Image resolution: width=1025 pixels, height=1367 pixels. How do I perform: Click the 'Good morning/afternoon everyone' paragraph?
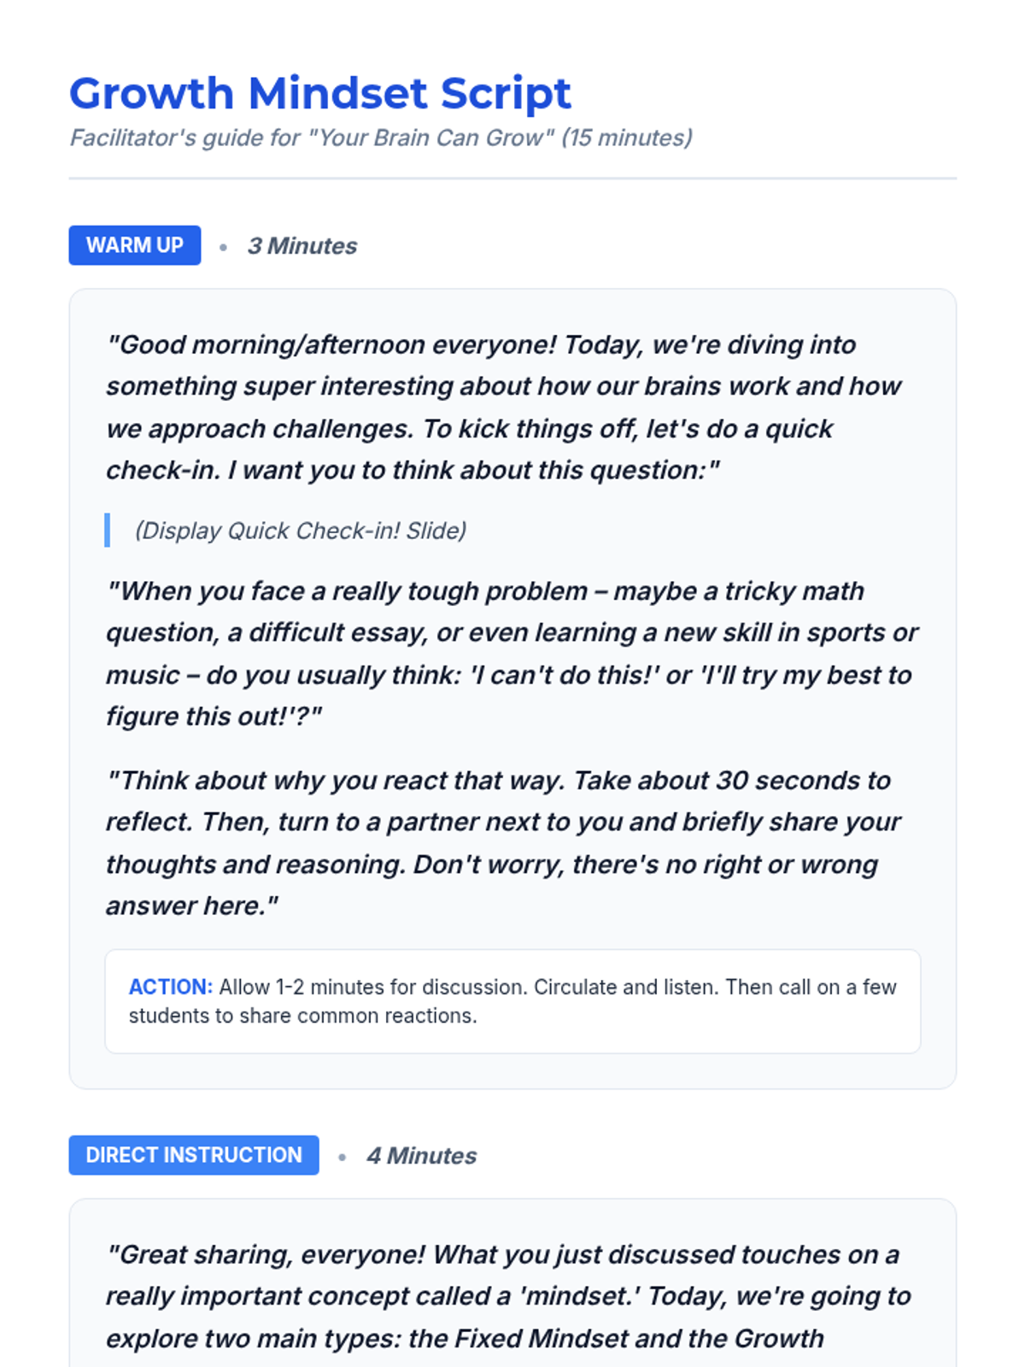click(504, 407)
